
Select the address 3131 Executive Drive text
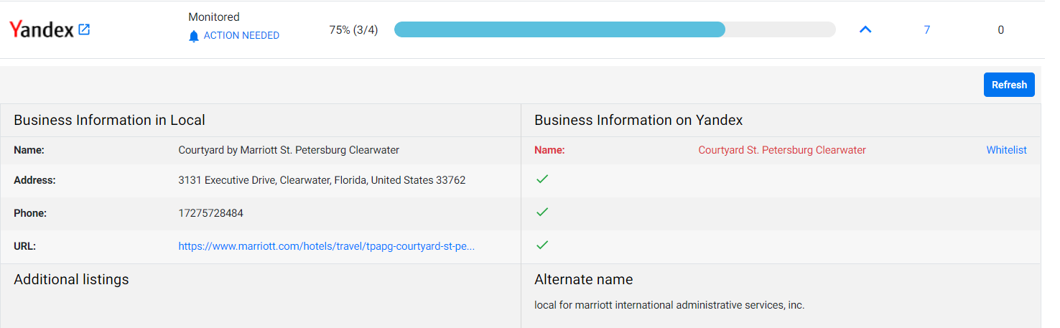(322, 180)
